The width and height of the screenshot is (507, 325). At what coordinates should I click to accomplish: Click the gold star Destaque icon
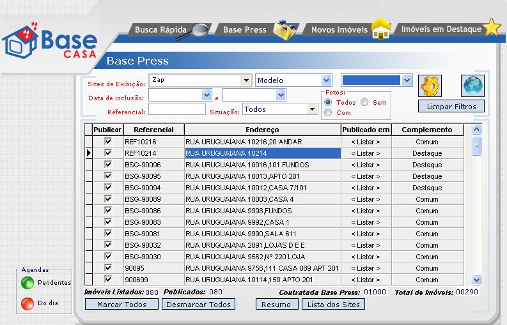point(491,28)
